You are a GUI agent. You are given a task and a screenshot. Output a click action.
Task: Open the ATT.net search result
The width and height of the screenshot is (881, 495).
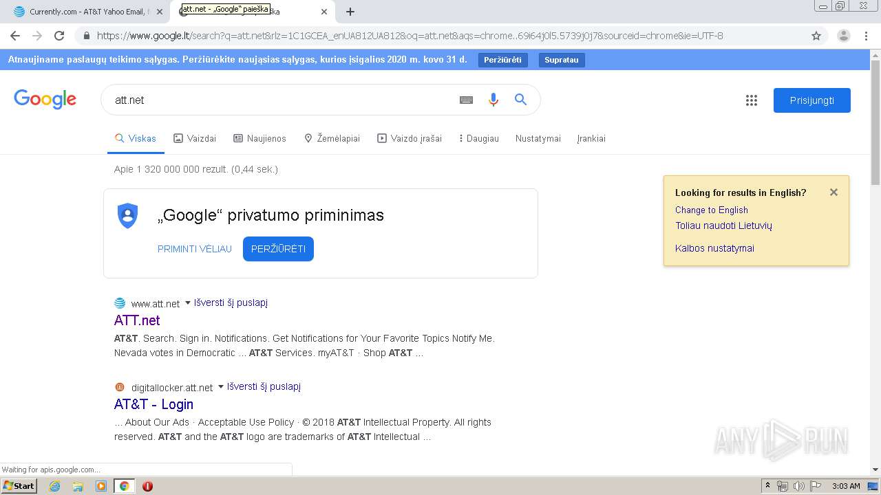[x=137, y=320]
